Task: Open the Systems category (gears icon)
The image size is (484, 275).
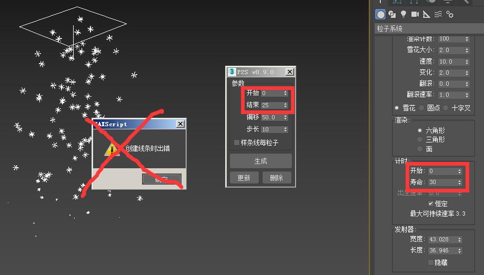Action: point(450,15)
